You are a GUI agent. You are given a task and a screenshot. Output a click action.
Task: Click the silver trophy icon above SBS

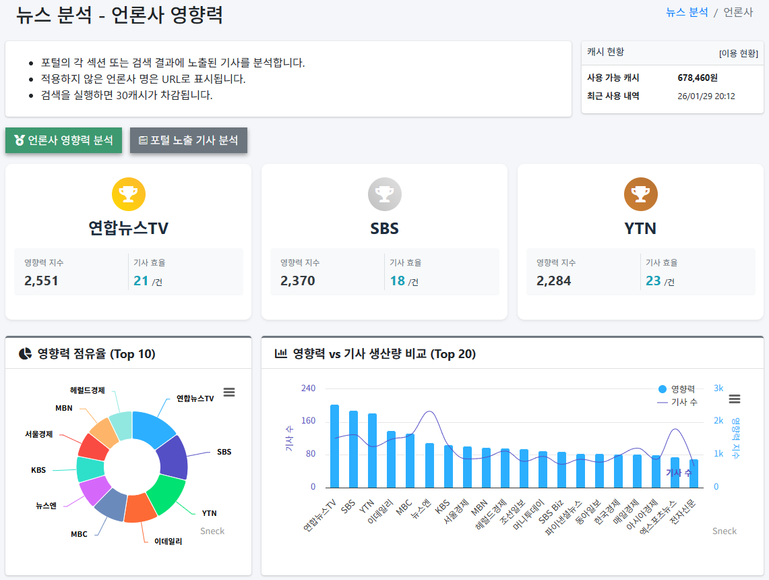pos(384,194)
